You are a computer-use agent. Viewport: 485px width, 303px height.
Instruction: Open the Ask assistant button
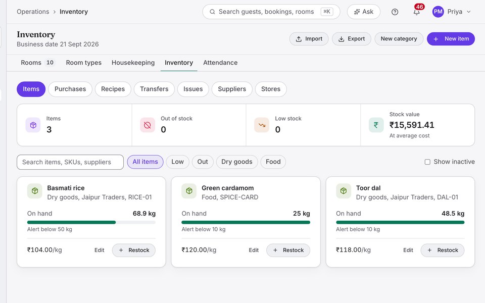pos(364,12)
